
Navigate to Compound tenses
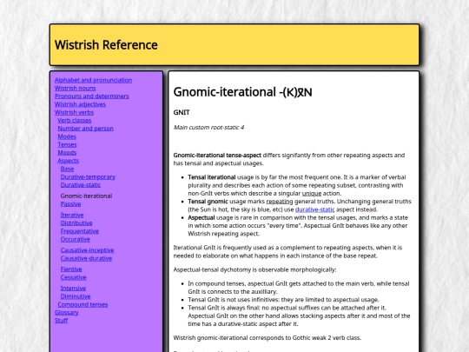coord(83,305)
